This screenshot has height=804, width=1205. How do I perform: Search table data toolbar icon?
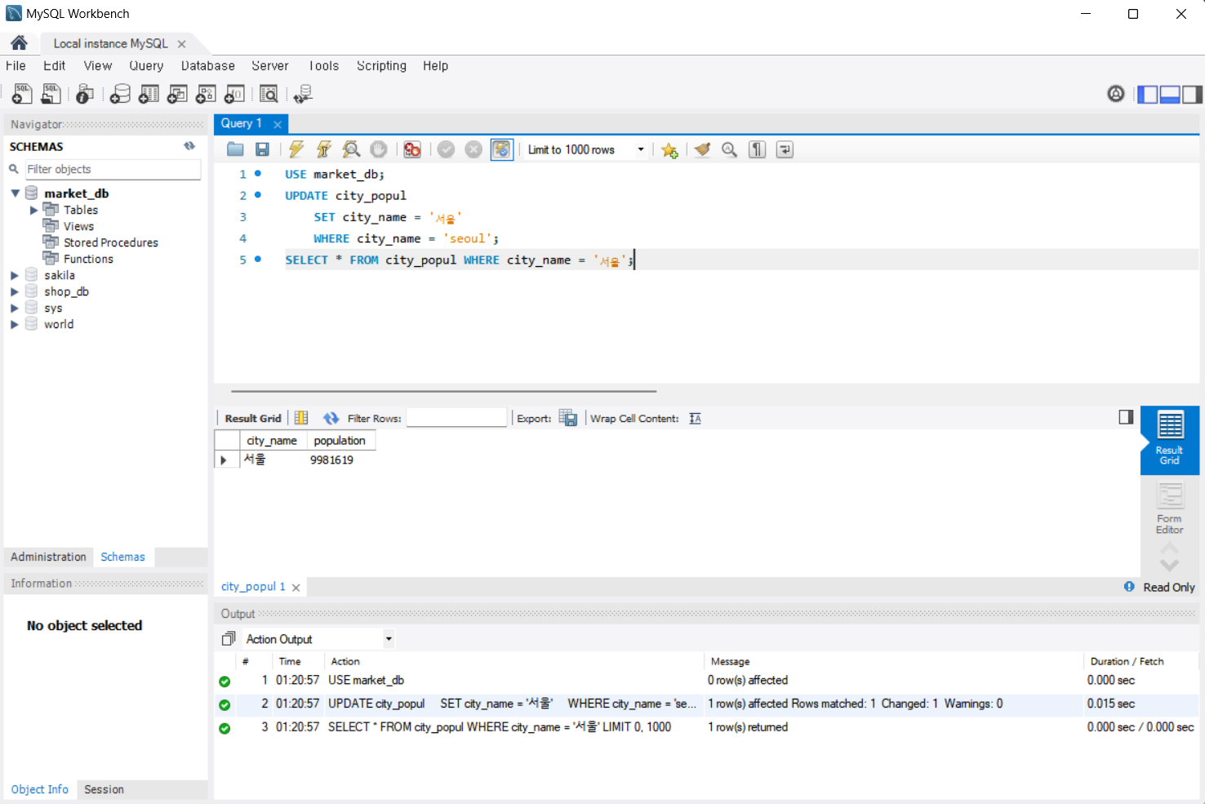[269, 94]
